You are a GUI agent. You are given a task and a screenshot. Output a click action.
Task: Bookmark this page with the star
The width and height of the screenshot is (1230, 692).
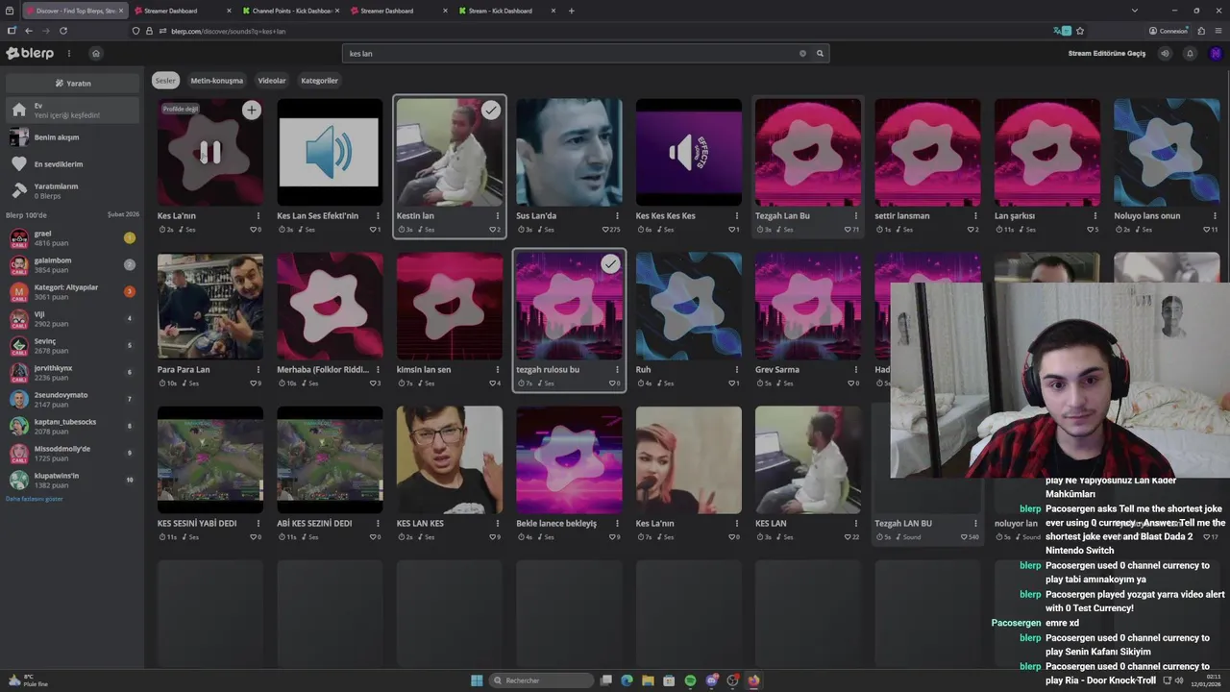[x=1080, y=31]
